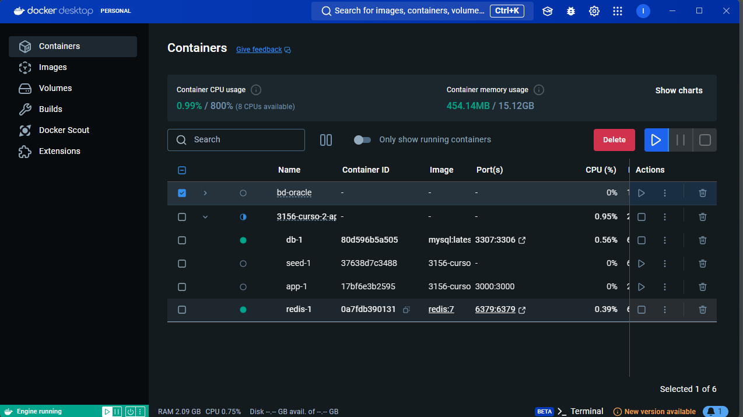
Task: Click the troubleshoot bug icon
Action: click(x=571, y=11)
